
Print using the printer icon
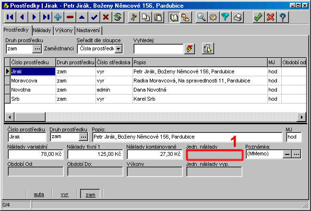tap(238, 17)
